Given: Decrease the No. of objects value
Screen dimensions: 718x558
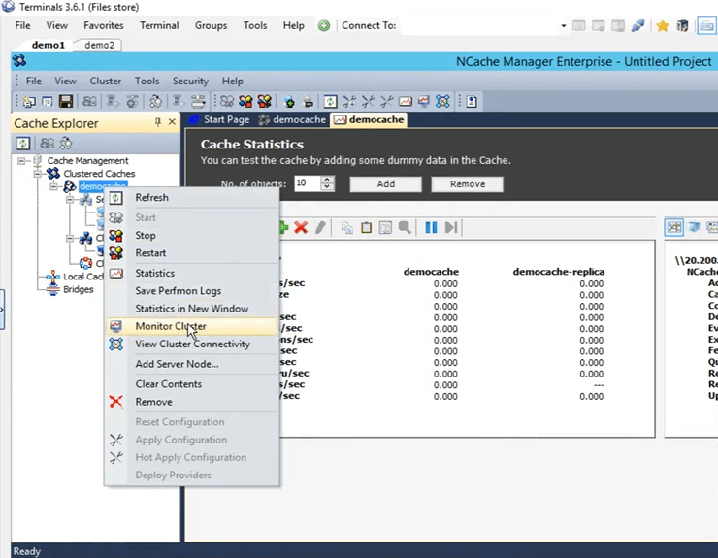Looking at the screenshot, I should coord(326,187).
